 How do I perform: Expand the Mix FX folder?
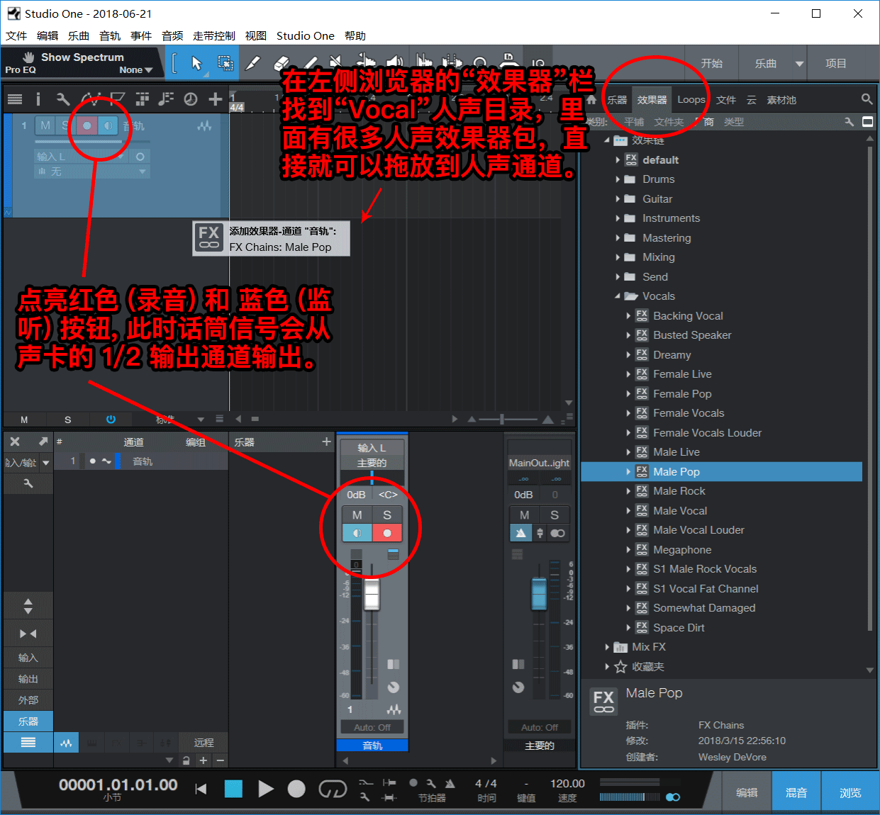pos(607,647)
